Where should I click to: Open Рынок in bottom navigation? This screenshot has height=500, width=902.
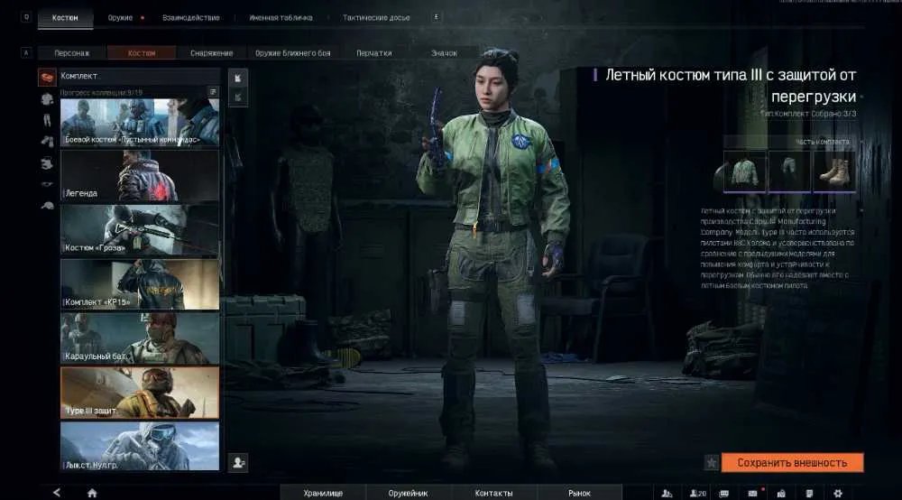(579, 493)
